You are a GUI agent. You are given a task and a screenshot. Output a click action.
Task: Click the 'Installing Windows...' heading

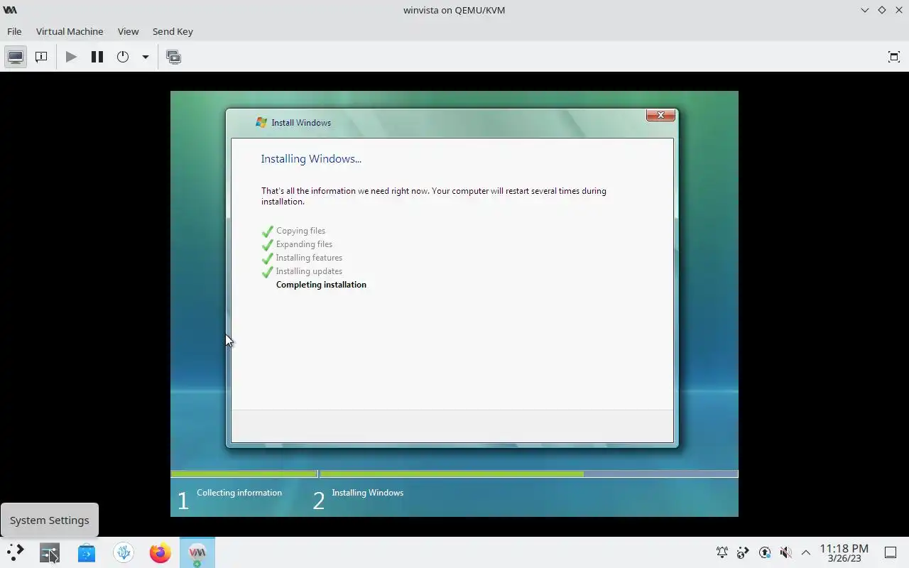[x=311, y=159]
